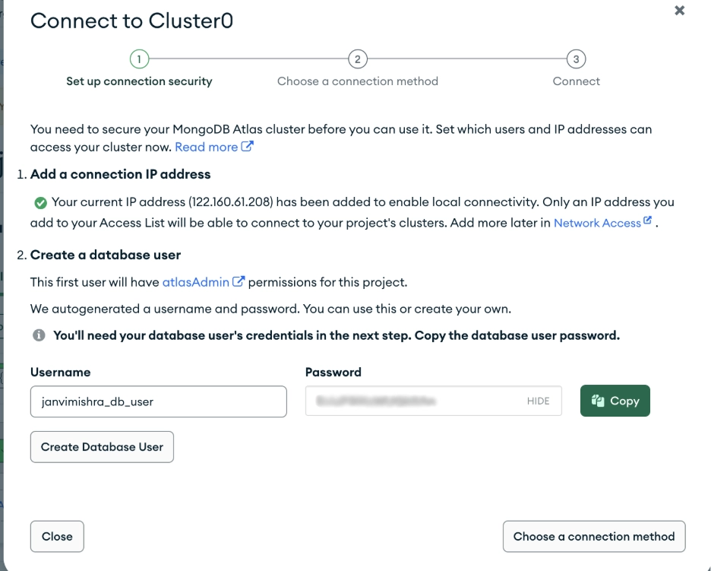Open the atlasAdmin permissions link
Viewport: 711px width, 571px height.
195,281
